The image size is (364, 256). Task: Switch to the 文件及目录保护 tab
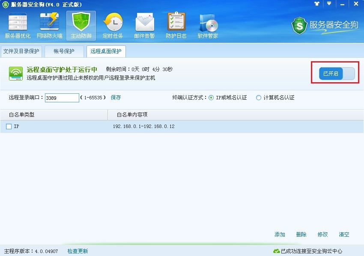pyautogui.click(x=21, y=51)
